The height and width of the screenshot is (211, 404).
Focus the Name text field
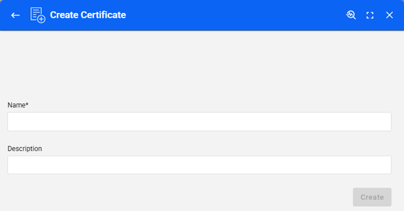[199, 122]
